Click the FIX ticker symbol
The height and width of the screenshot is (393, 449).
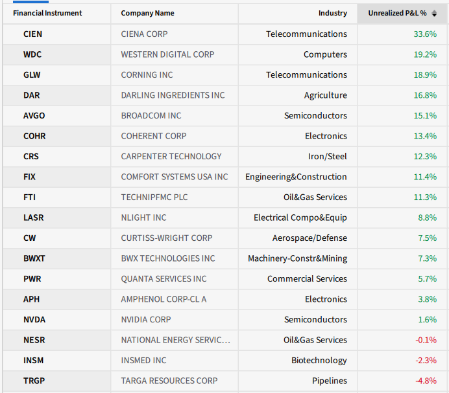[29, 177]
